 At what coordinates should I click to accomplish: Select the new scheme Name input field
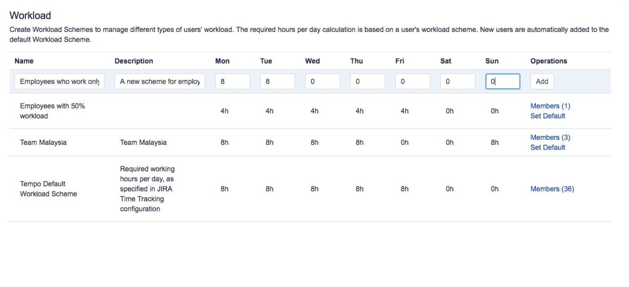(59, 81)
